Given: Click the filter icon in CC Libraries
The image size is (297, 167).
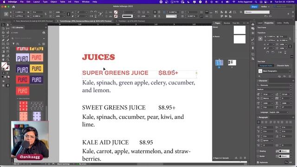Looking at the screenshot, I should [13, 44].
